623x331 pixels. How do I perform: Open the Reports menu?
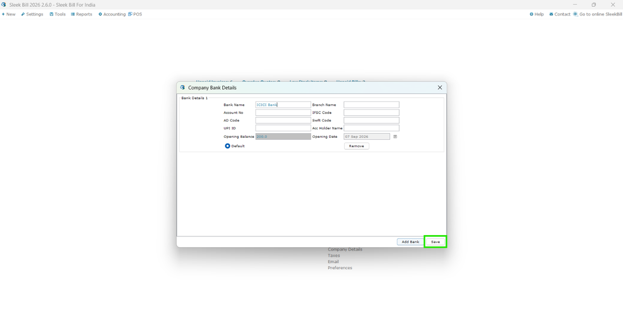click(81, 14)
